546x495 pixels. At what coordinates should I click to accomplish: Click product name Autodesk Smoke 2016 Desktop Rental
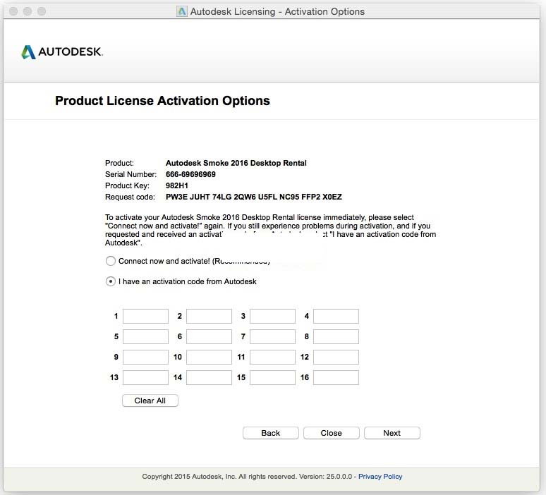236,164
